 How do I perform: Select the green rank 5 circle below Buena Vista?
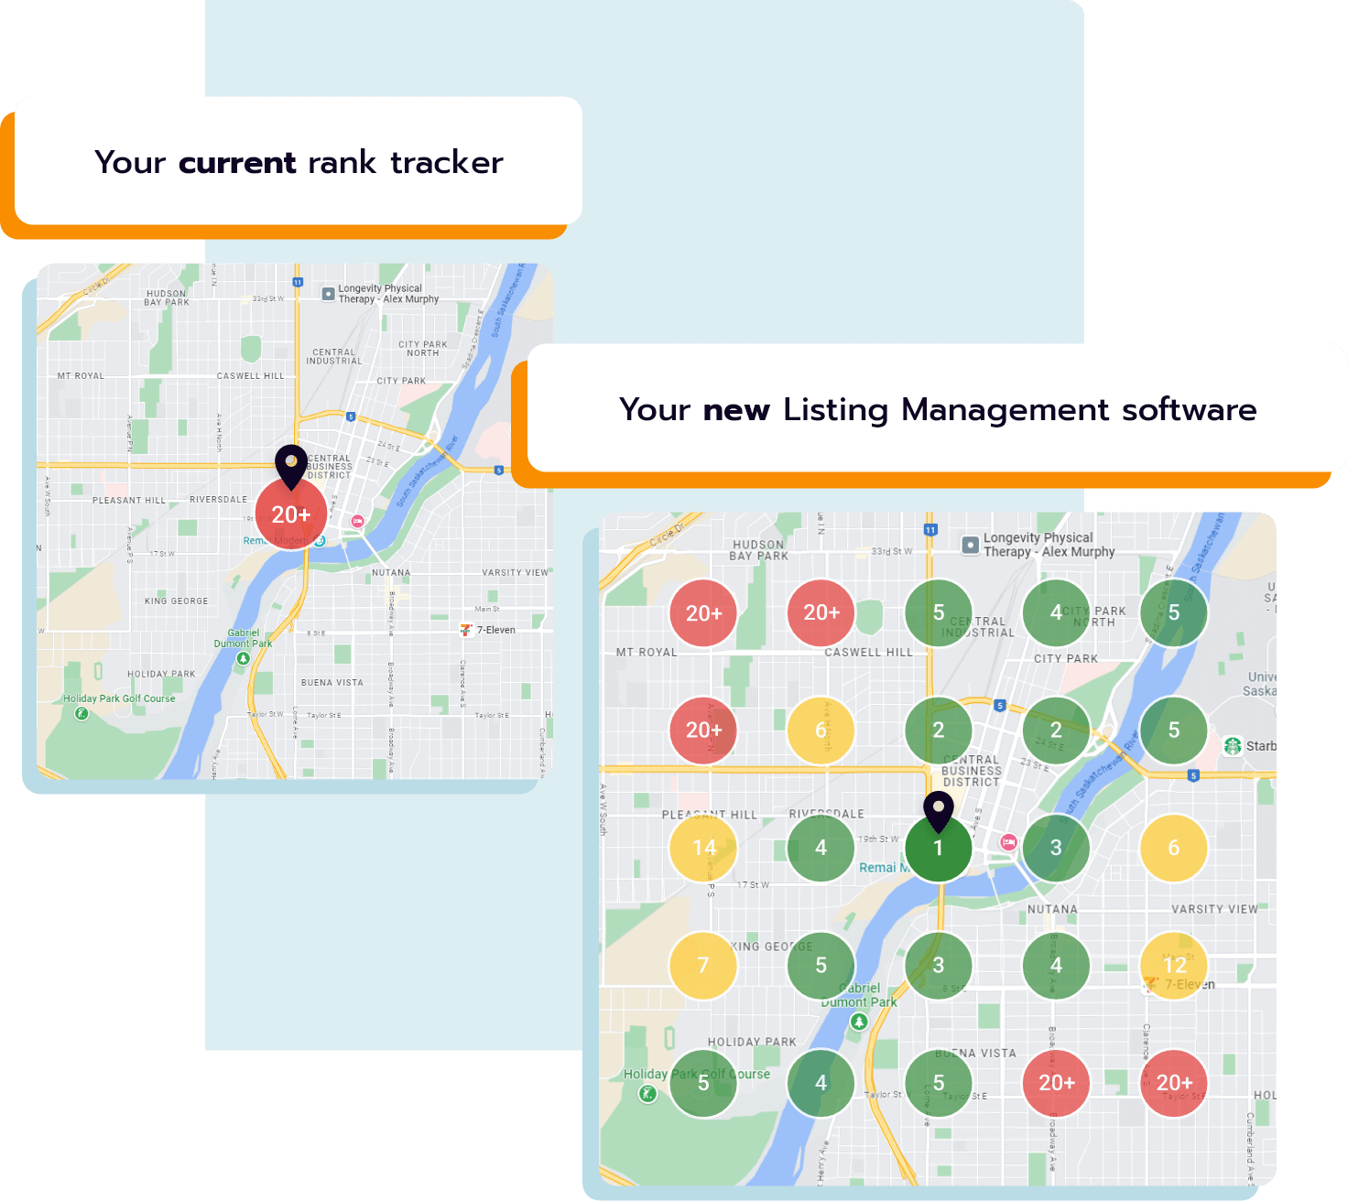click(x=939, y=1083)
